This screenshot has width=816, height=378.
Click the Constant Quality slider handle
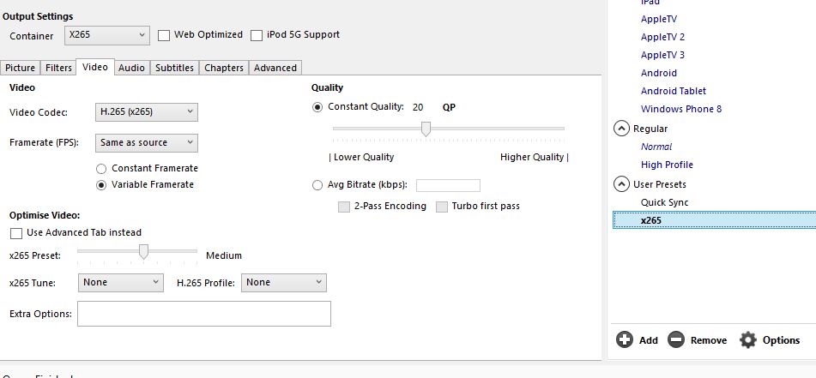point(425,129)
